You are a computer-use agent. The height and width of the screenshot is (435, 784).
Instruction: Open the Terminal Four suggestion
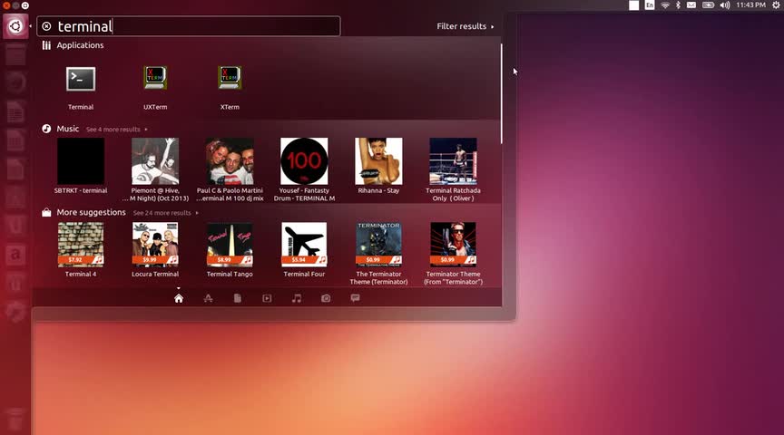click(x=304, y=244)
